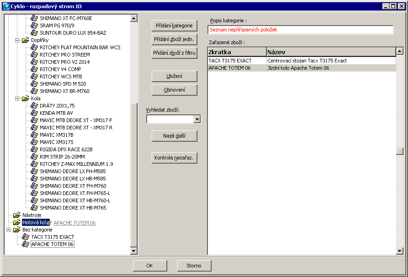
Task: Collapse the Doplňky category node
Action: [x=17, y=40]
